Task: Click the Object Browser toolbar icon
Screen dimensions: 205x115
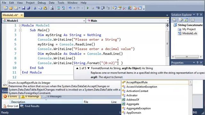Action: point(129,8)
